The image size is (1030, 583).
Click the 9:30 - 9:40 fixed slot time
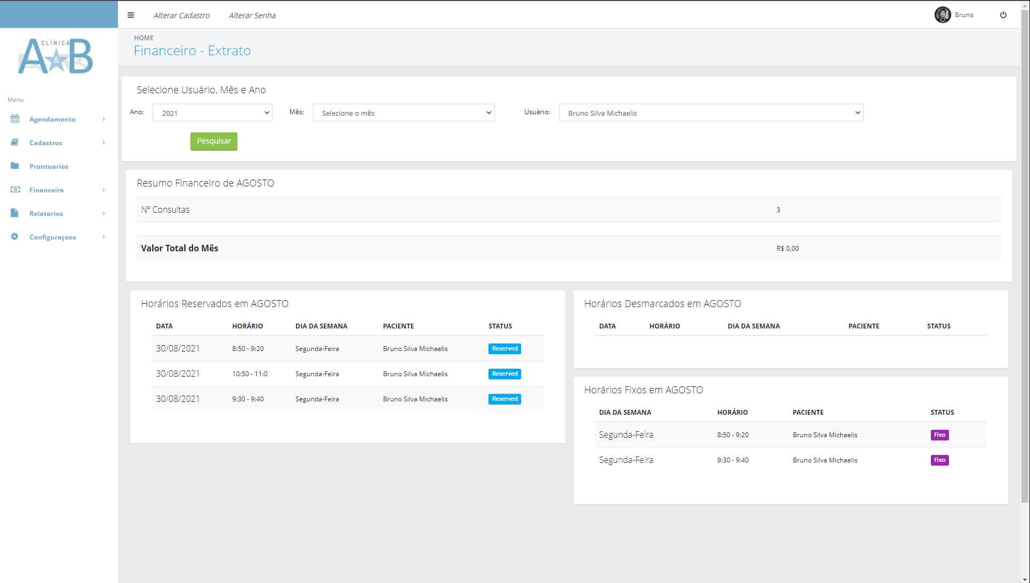(733, 460)
